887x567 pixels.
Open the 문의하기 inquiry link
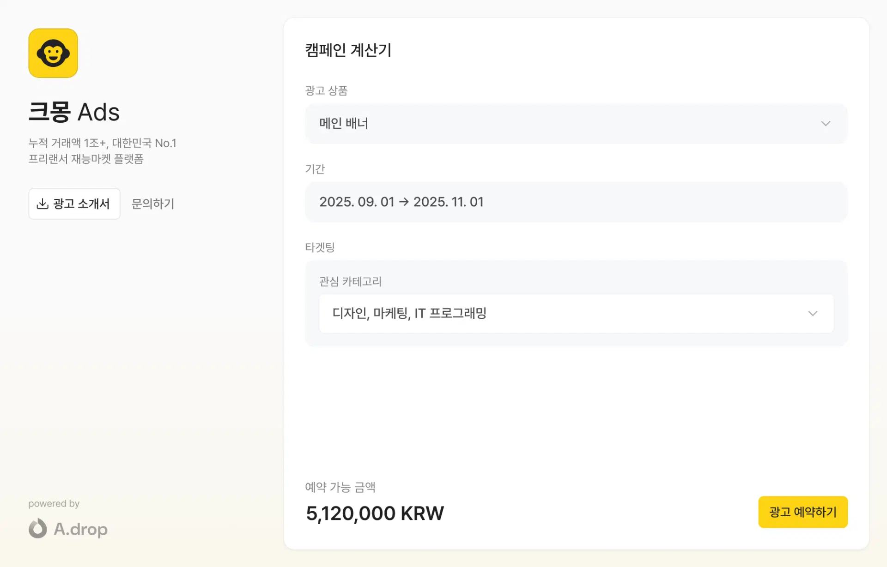pyautogui.click(x=153, y=204)
